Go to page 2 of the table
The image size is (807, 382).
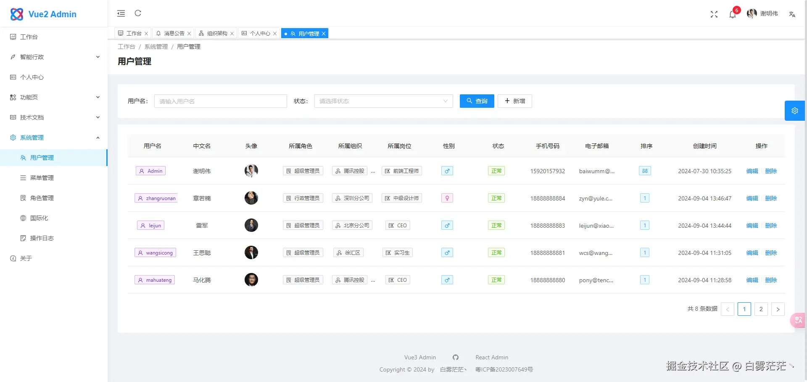(761, 309)
